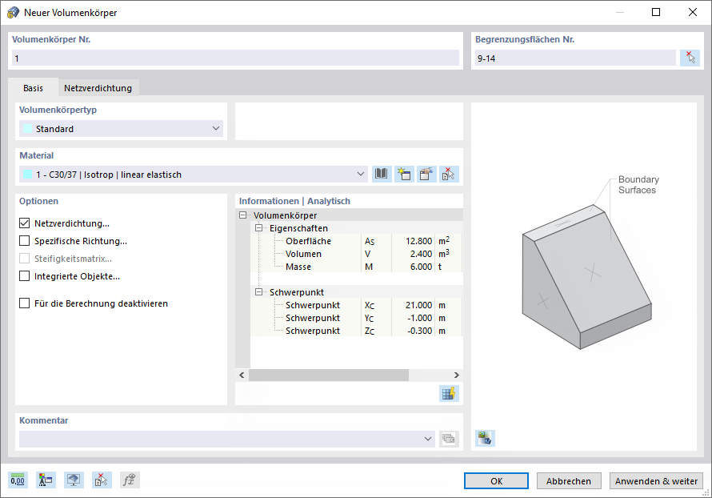712x498 pixels.
Task: Collapse the Schwerpunkt tree group
Action: 259,292
